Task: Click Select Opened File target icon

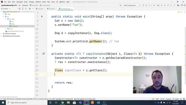Action: [19, 9]
